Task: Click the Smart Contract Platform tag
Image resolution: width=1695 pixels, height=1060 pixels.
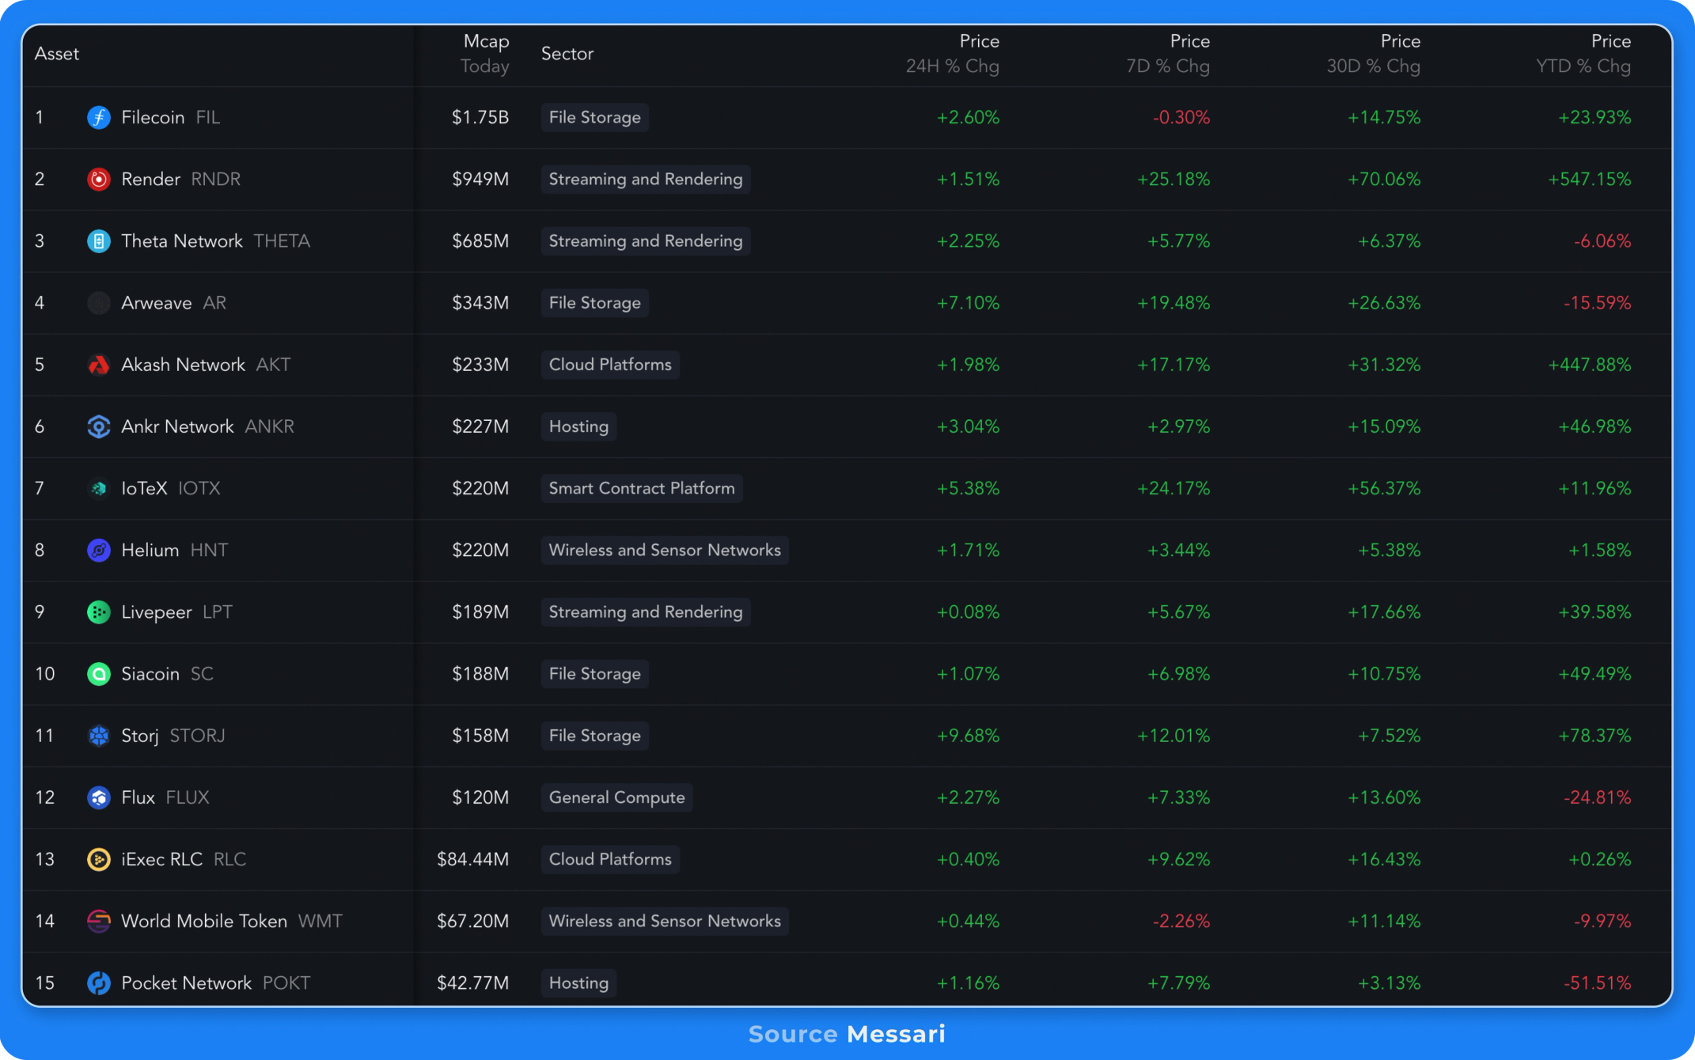Action: tap(642, 489)
